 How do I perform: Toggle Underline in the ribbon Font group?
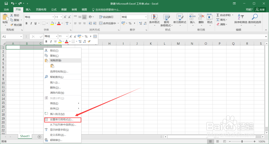click(x=36, y=23)
